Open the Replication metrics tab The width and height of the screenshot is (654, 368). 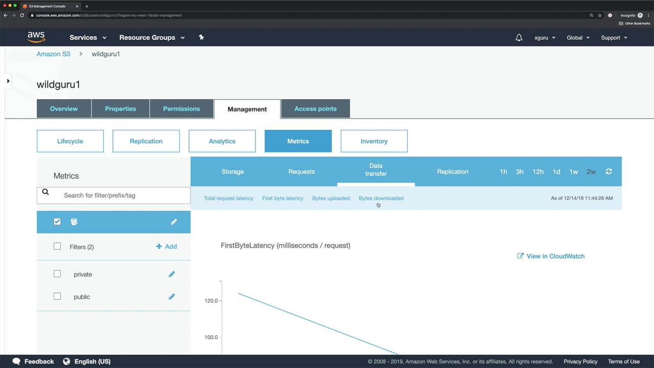click(453, 172)
